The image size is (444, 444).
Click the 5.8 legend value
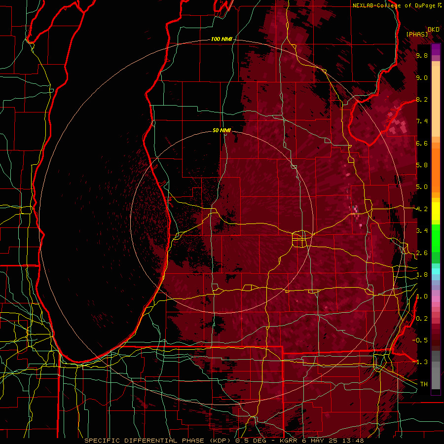click(x=422, y=165)
